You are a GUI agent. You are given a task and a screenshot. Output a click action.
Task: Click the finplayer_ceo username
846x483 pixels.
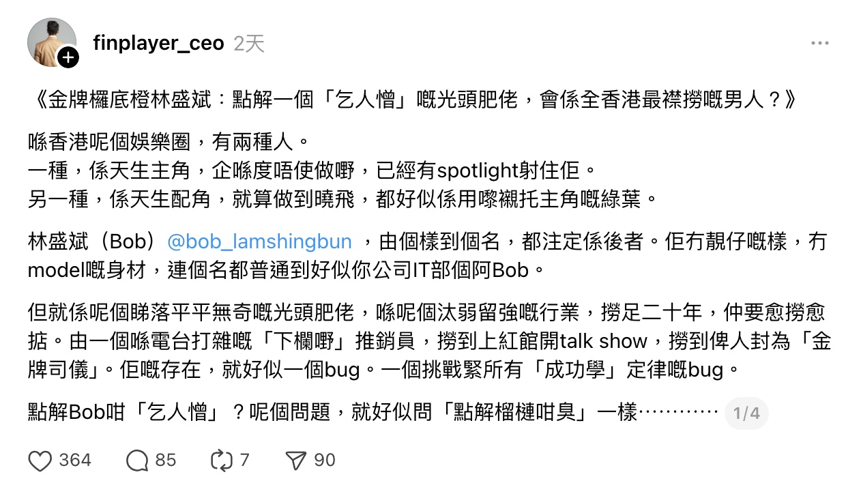tap(159, 42)
